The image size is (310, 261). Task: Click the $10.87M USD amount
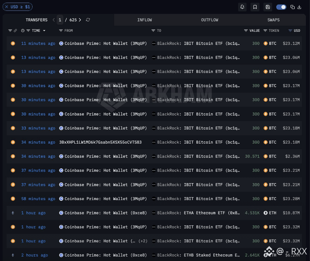click(x=291, y=213)
